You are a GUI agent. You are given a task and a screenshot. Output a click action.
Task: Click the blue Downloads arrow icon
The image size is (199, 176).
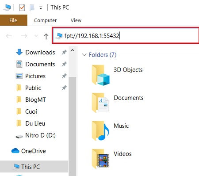pos(19,52)
